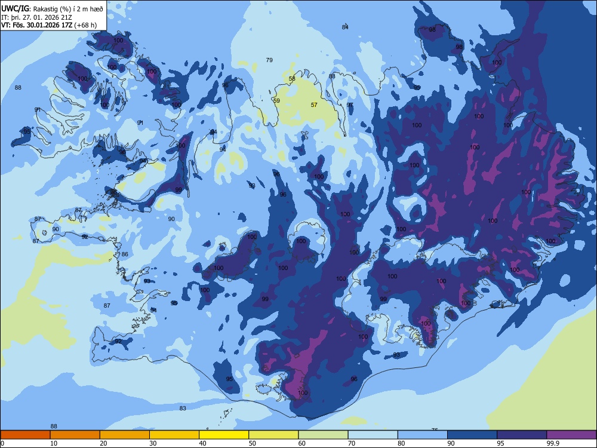Click the 80–90 light blue legend swatch

pyautogui.click(x=423, y=435)
